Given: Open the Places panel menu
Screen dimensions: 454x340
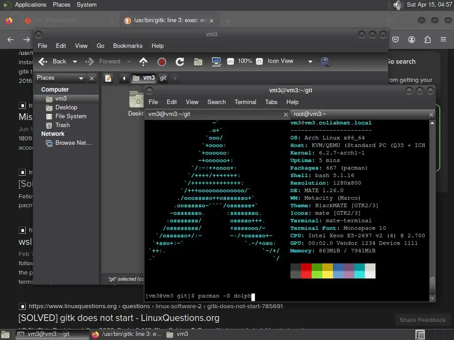Looking at the screenshot, I should [x=61, y=4].
